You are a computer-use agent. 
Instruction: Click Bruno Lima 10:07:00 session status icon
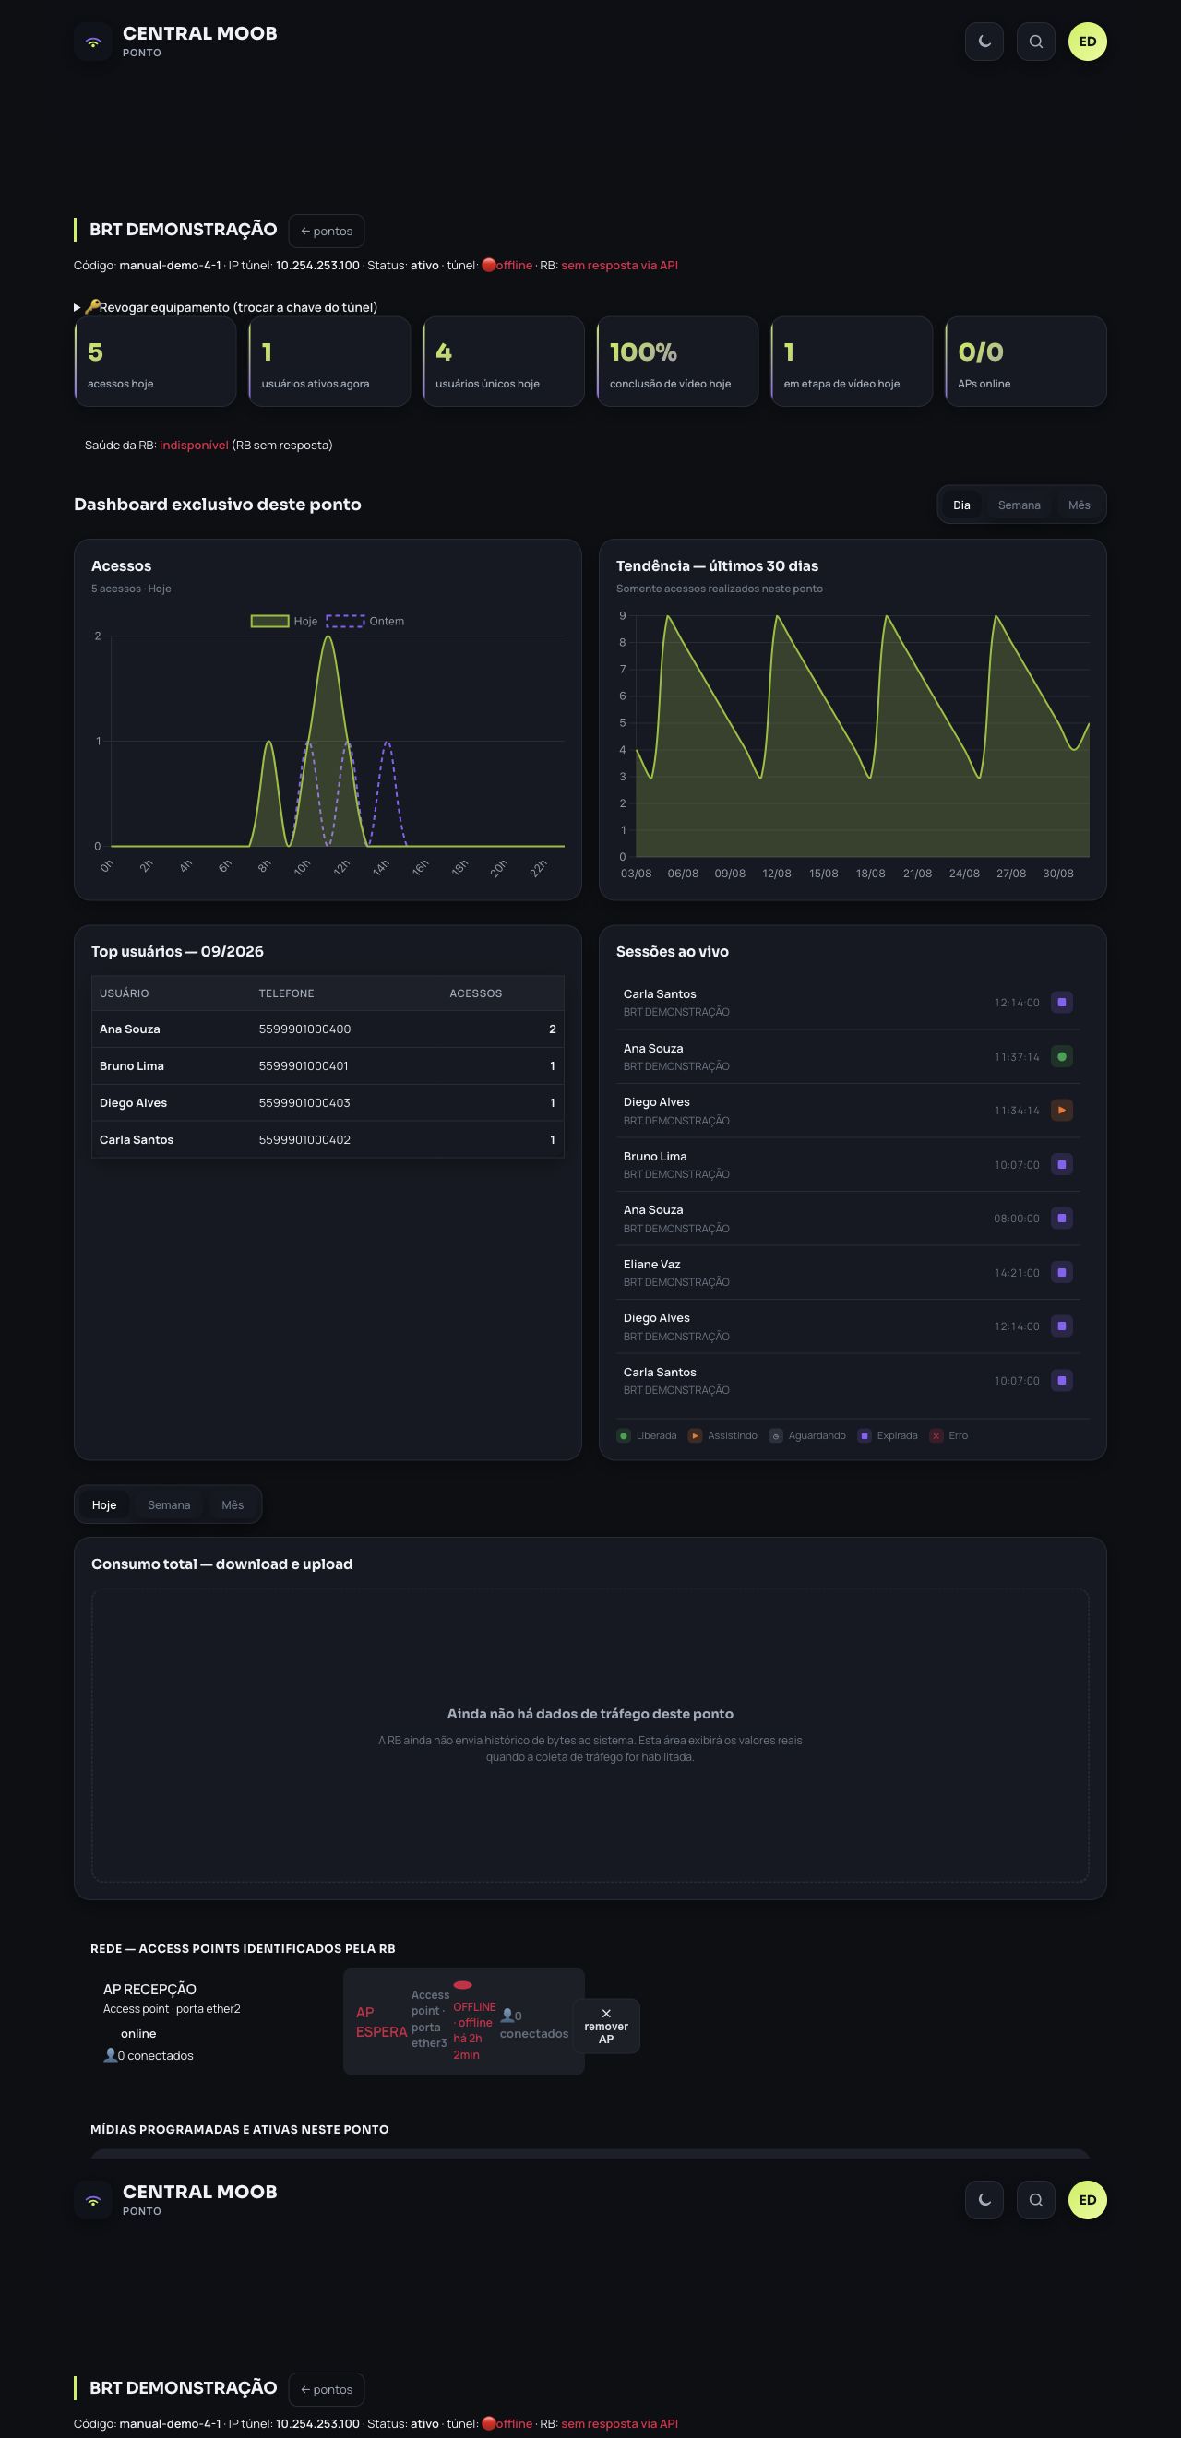click(1062, 1164)
